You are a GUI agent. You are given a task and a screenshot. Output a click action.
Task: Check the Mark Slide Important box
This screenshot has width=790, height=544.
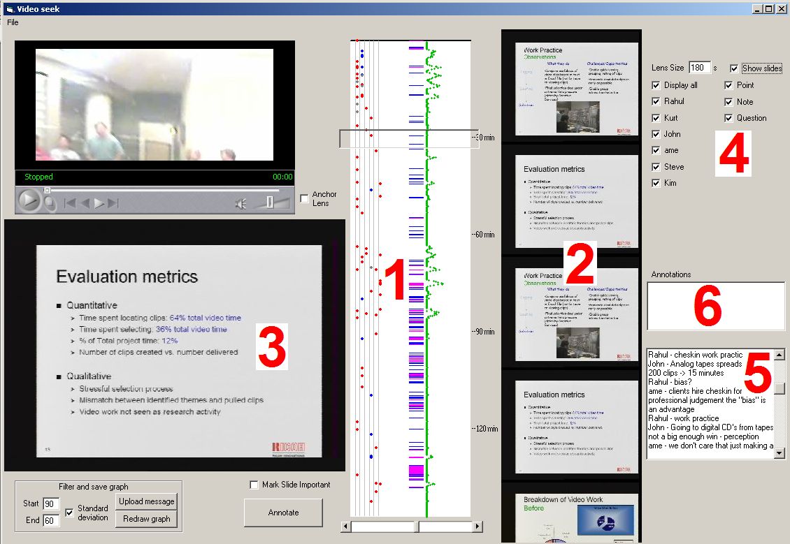[x=254, y=485]
